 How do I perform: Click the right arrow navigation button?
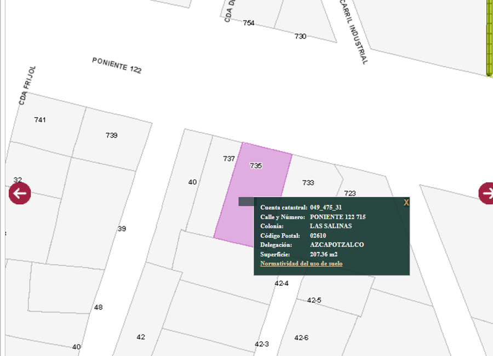486,193
